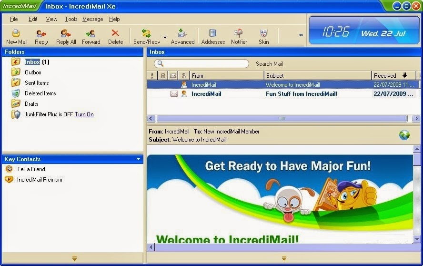Sort by read status envelope column
Viewport: 423px width, 266px height.
[173, 76]
